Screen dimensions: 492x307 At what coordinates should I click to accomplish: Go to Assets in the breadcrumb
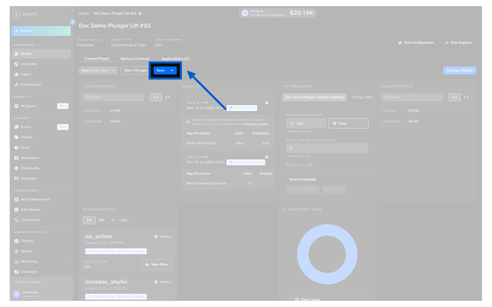pos(84,13)
